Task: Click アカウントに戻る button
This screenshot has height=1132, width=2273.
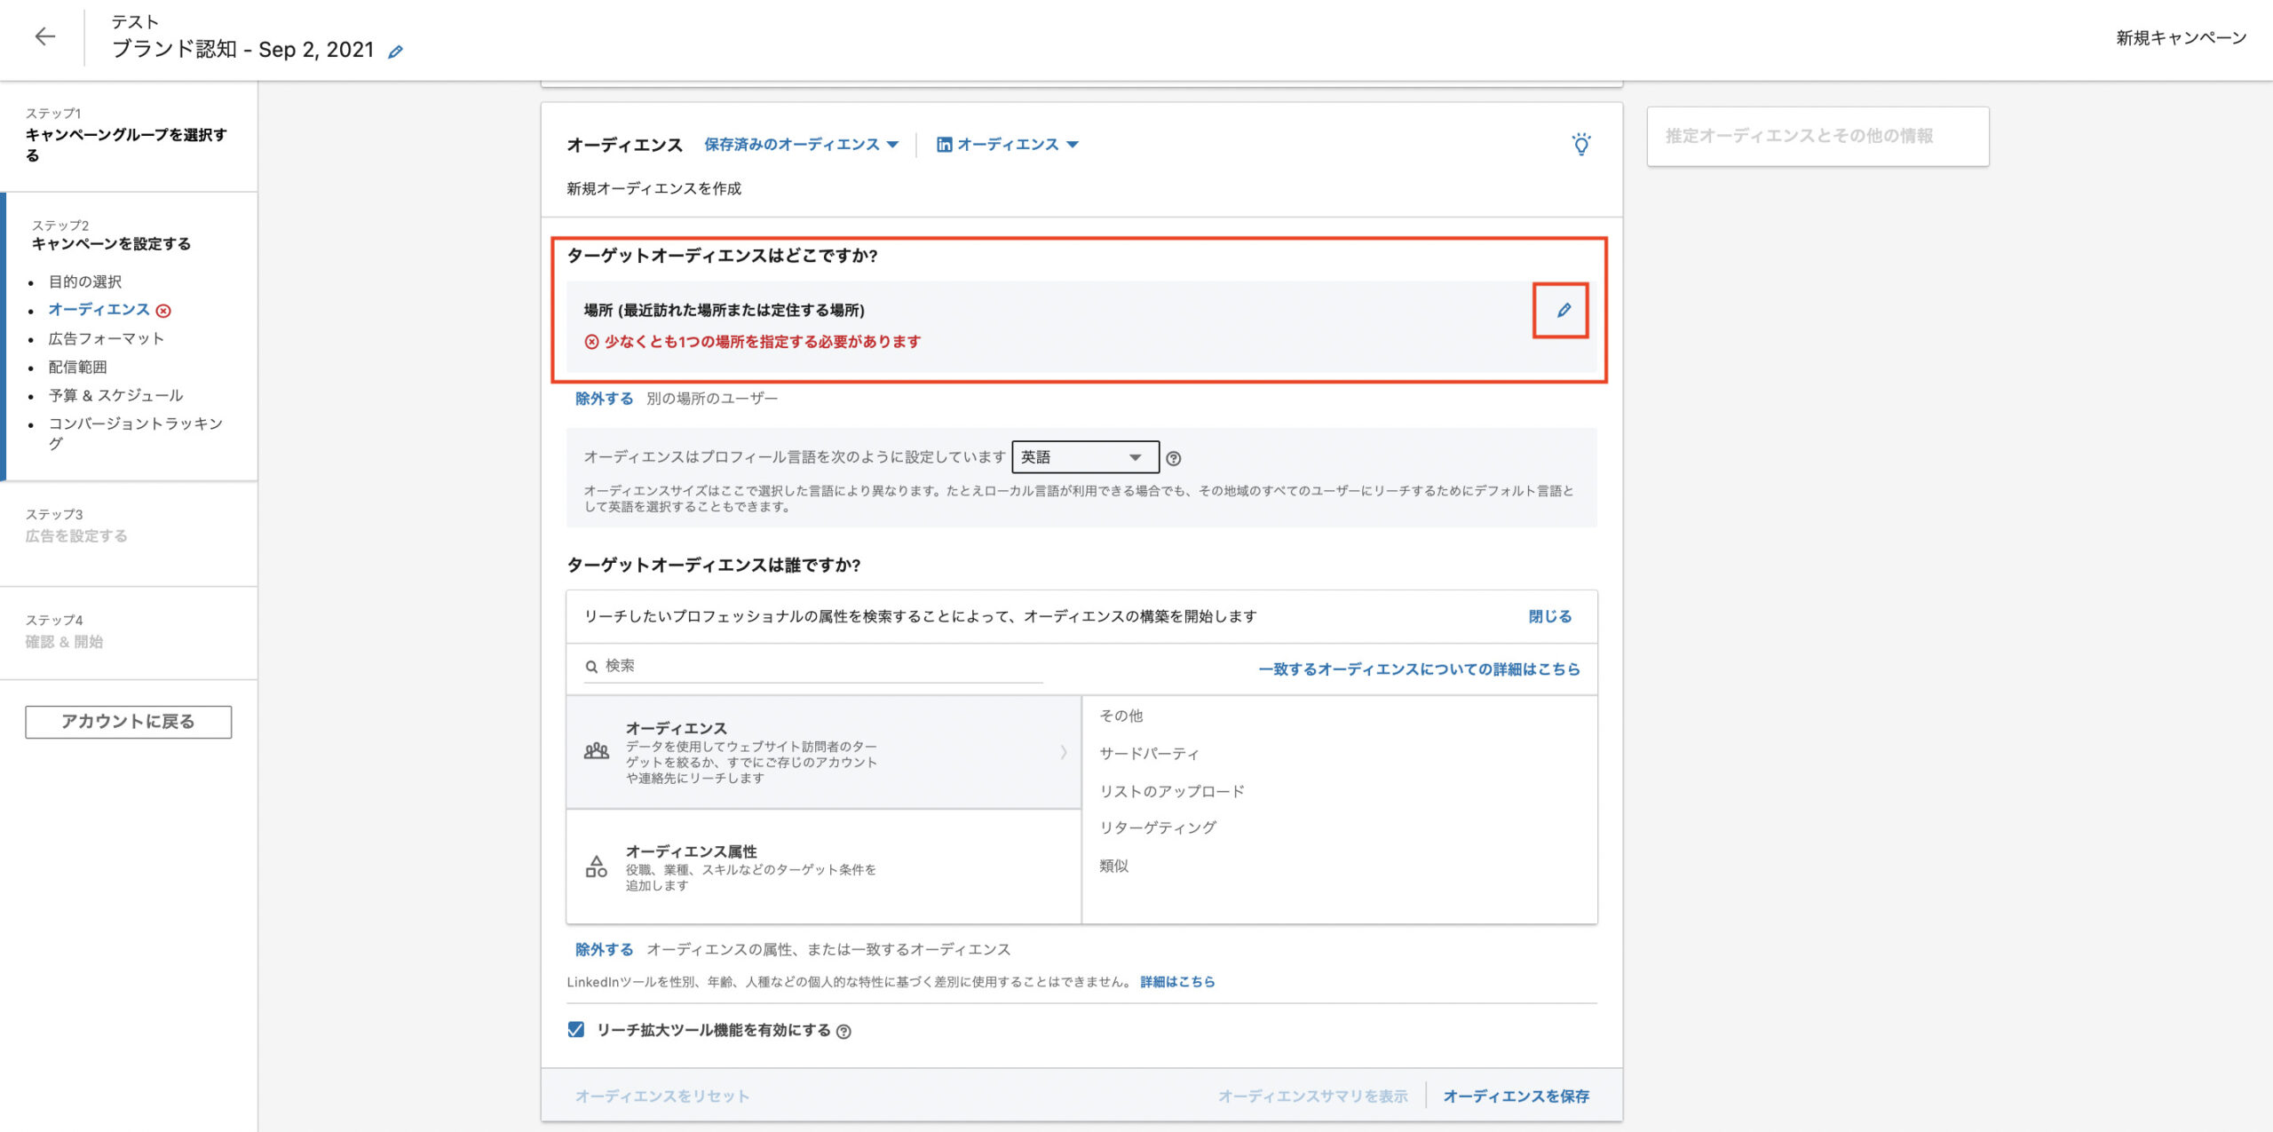Action: point(128,722)
